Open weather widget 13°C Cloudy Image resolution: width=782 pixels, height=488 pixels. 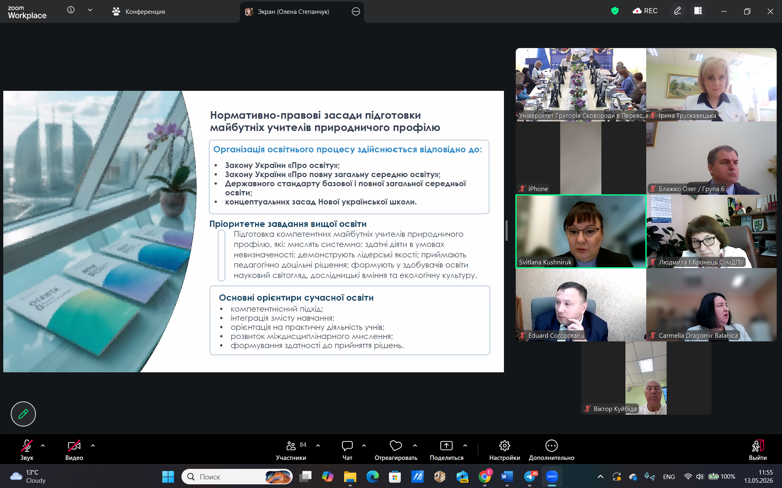point(29,477)
